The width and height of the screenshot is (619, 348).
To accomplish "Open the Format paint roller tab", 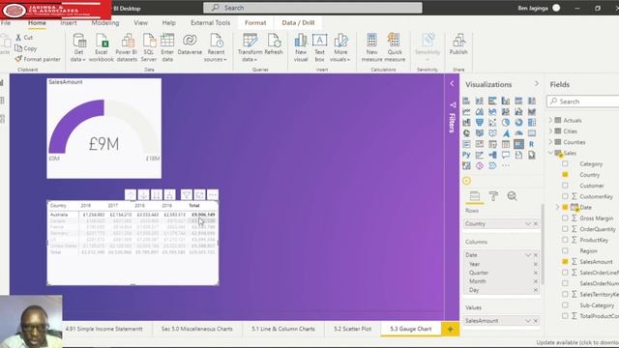I will [x=493, y=196].
